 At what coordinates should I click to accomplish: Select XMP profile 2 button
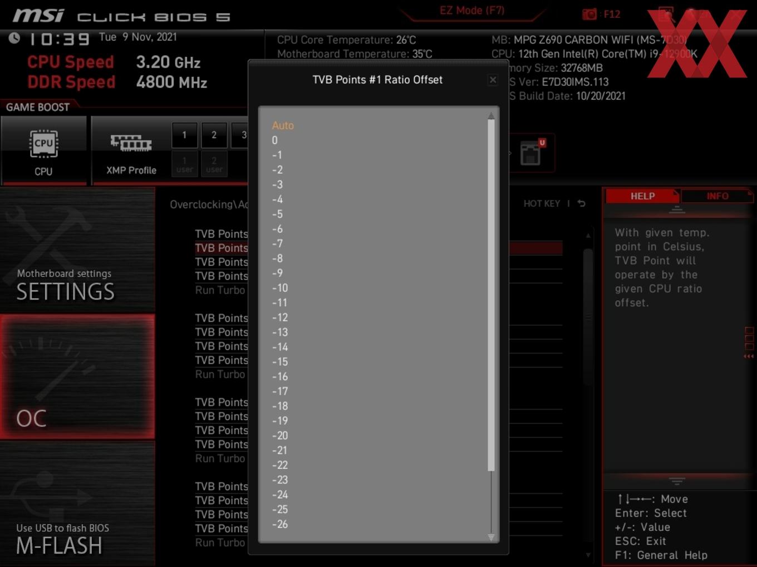pyautogui.click(x=214, y=135)
